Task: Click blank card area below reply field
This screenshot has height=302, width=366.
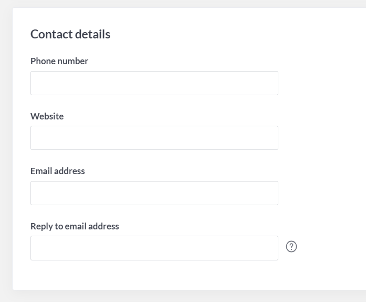Action: (154, 275)
